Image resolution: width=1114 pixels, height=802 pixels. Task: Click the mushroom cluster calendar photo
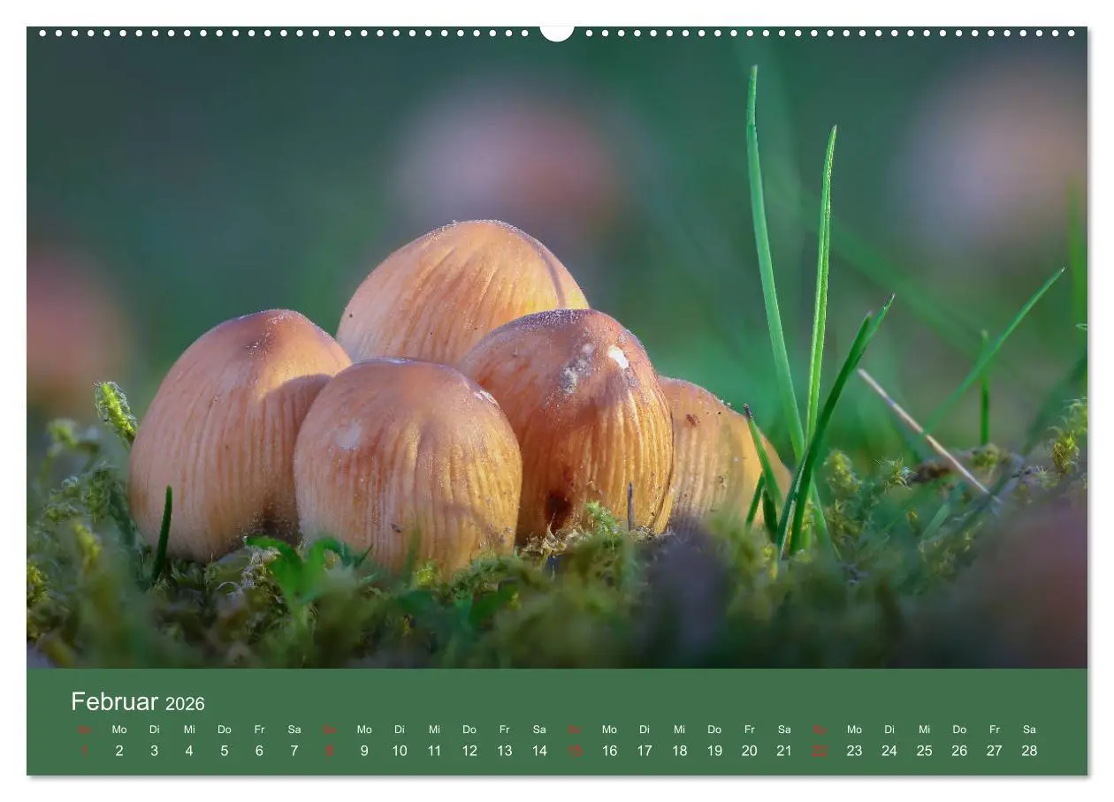pos(557,348)
